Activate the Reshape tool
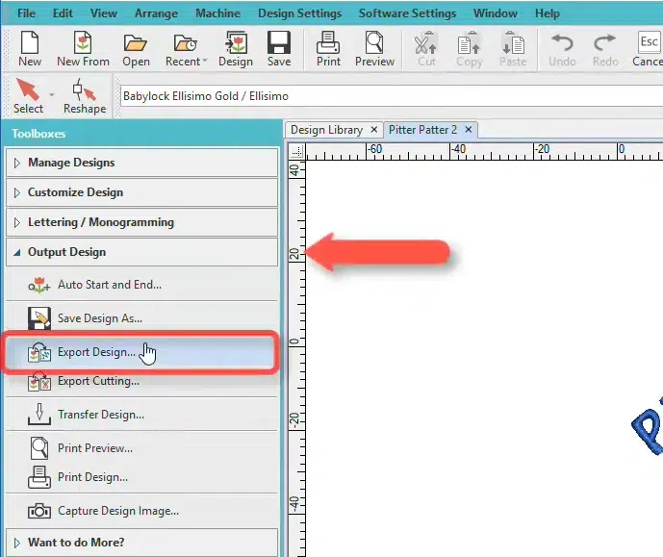663x557 pixels. pos(85,96)
